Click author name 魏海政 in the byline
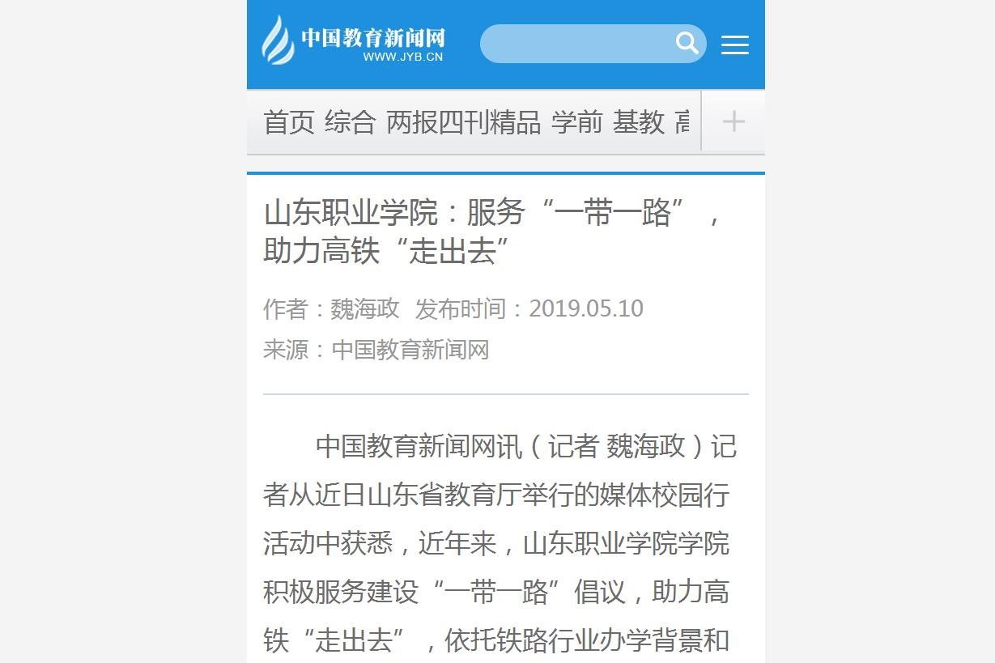Screen dimensions: 995x663 (365, 308)
